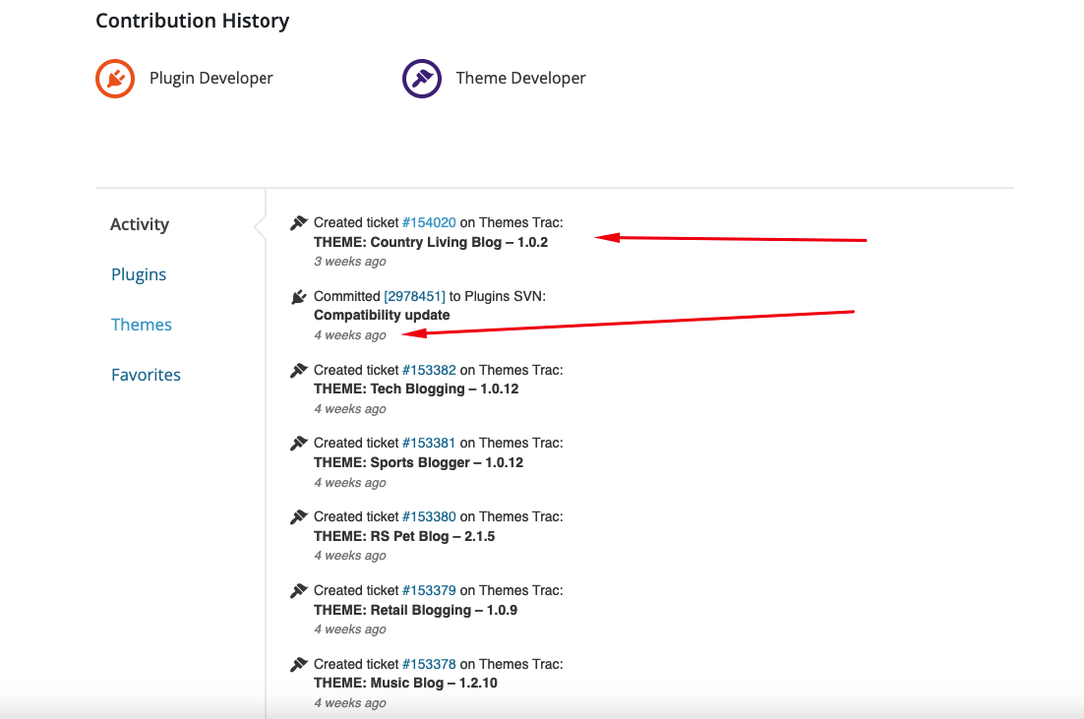
Task: Open ticket #154020 link
Action: click(x=429, y=222)
